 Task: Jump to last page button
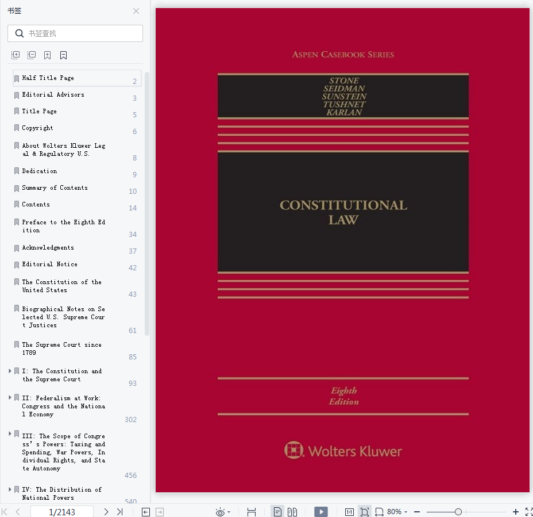(119, 512)
